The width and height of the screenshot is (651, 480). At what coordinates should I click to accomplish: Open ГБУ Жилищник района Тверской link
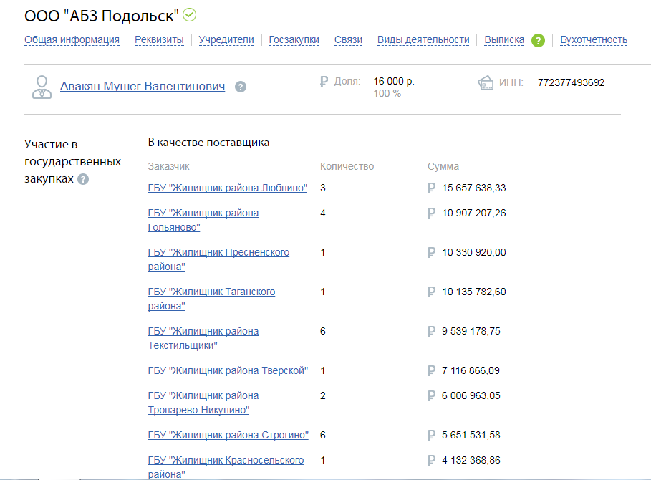coord(228,370)
